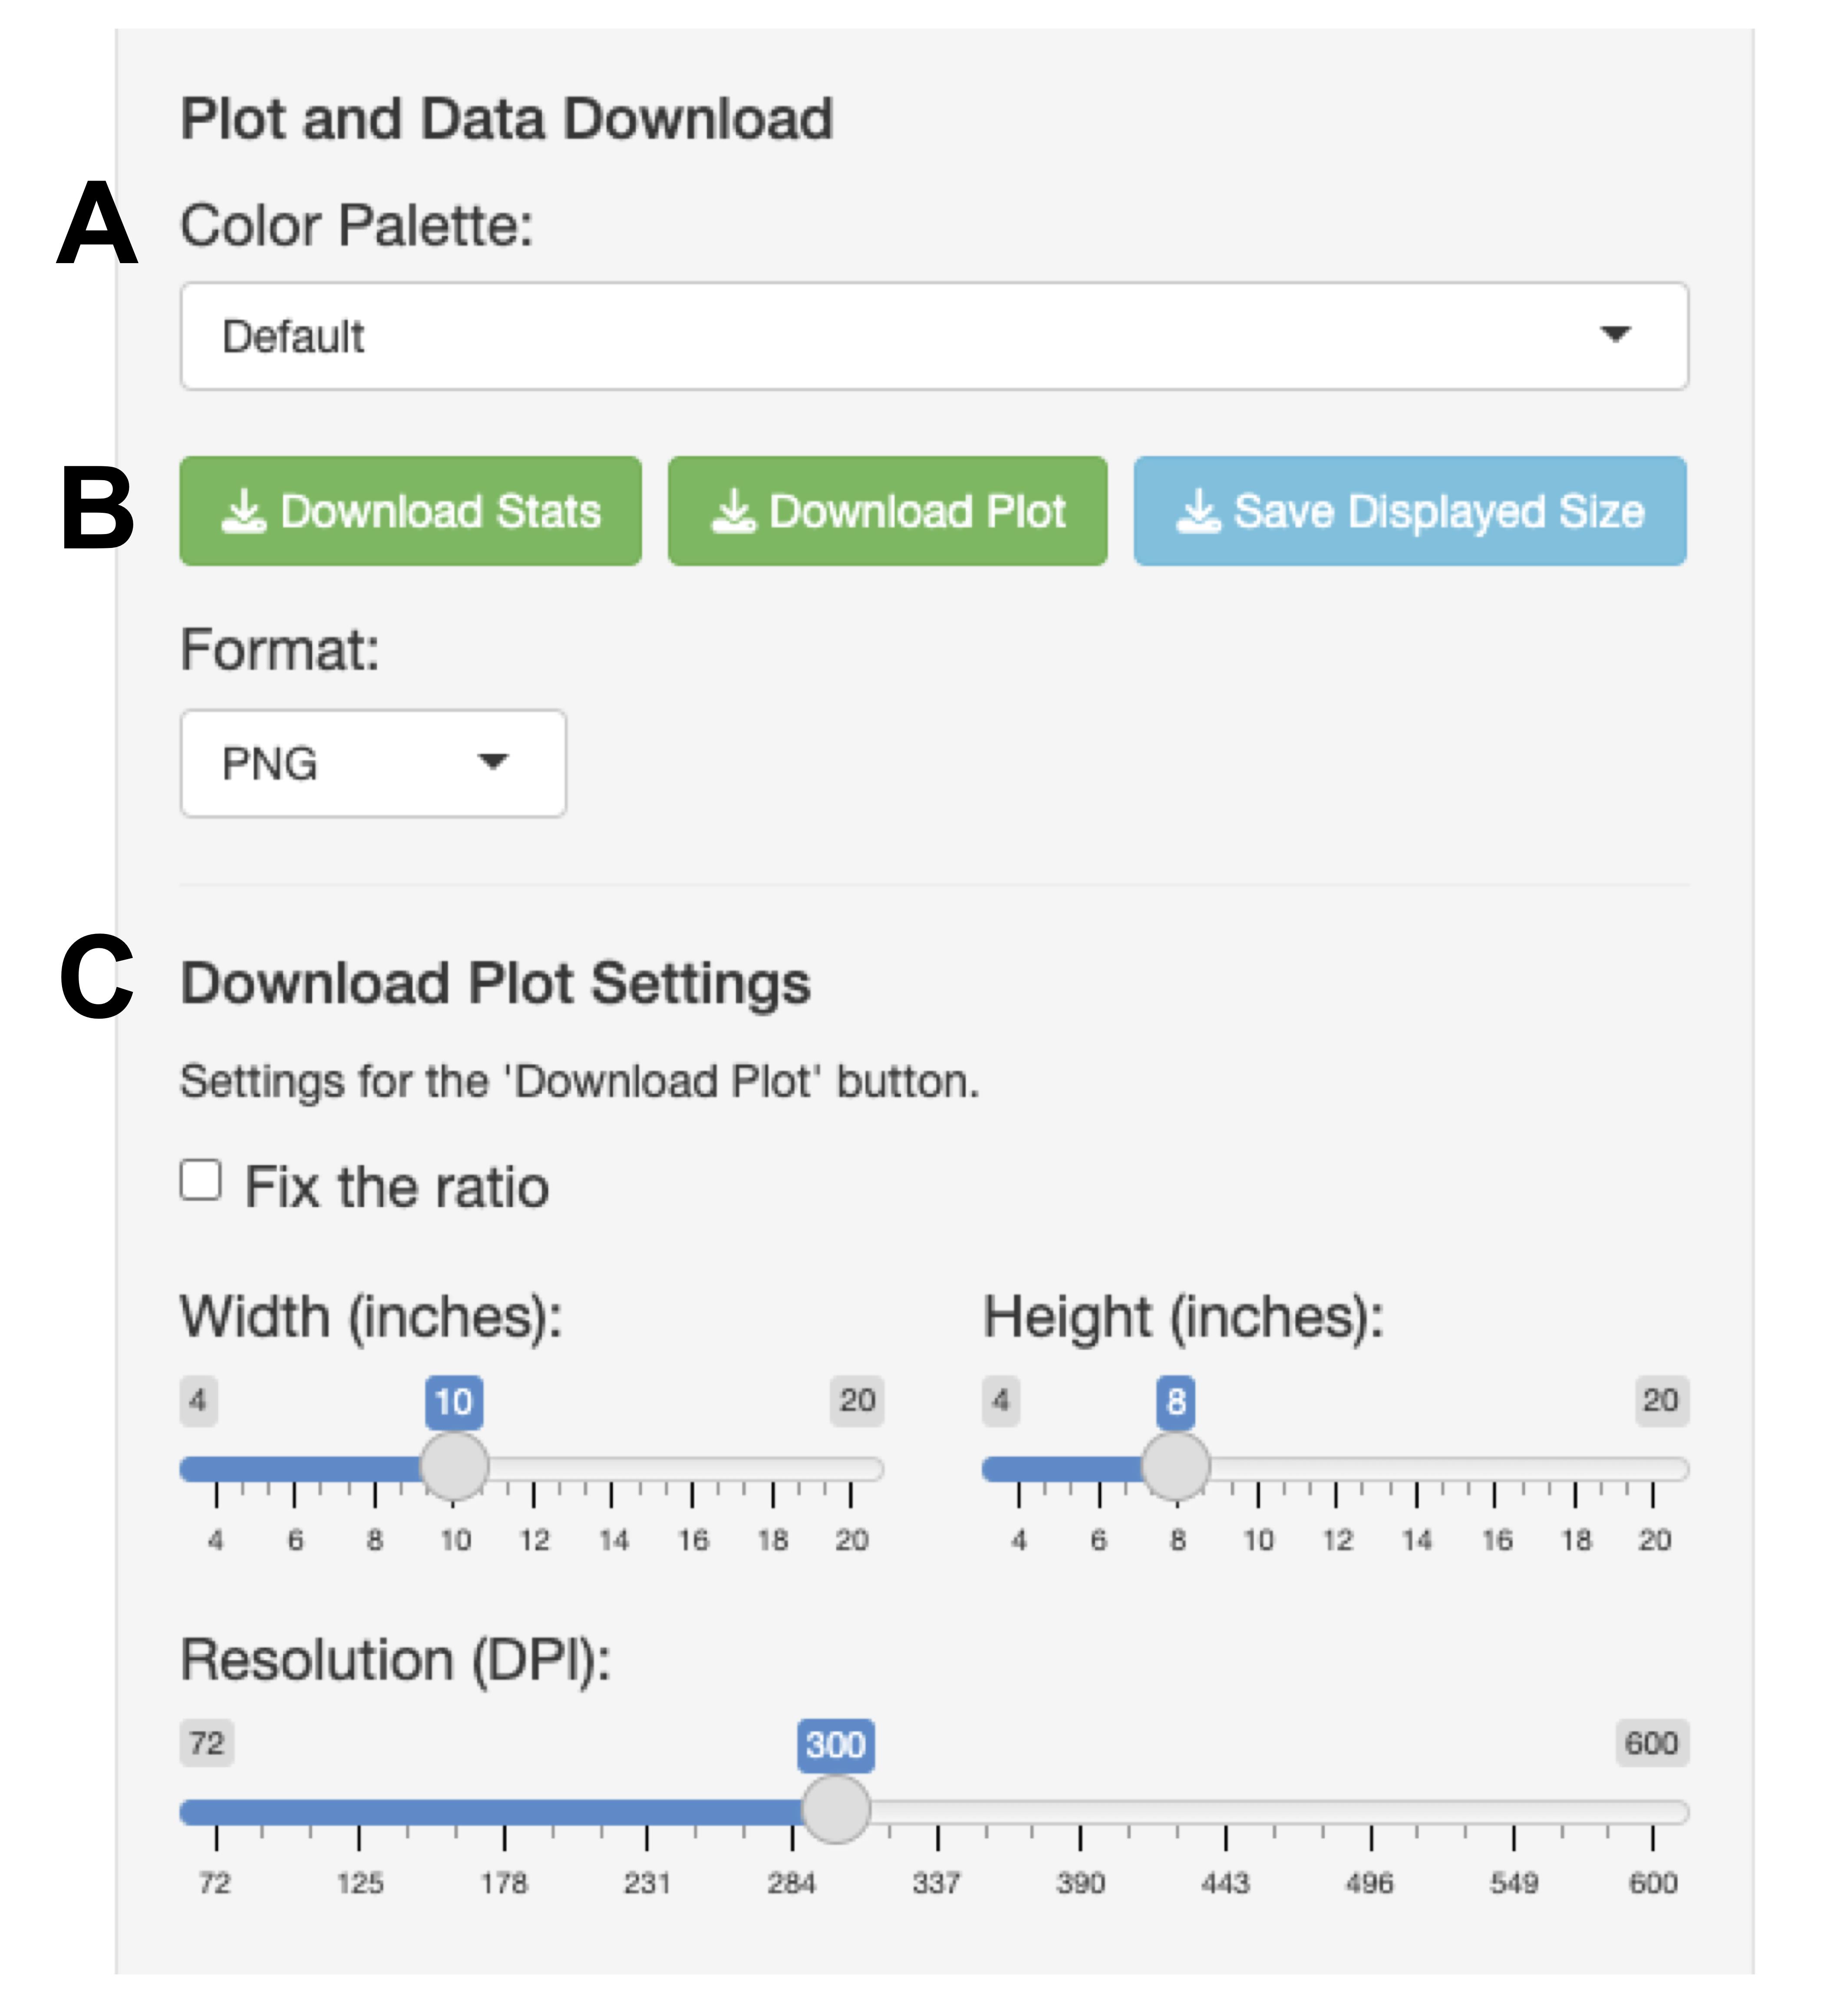The height and width of the screenshot is (2016, 1831).
Task: Click the Height slider handle
Action: click(1176, 1466)
